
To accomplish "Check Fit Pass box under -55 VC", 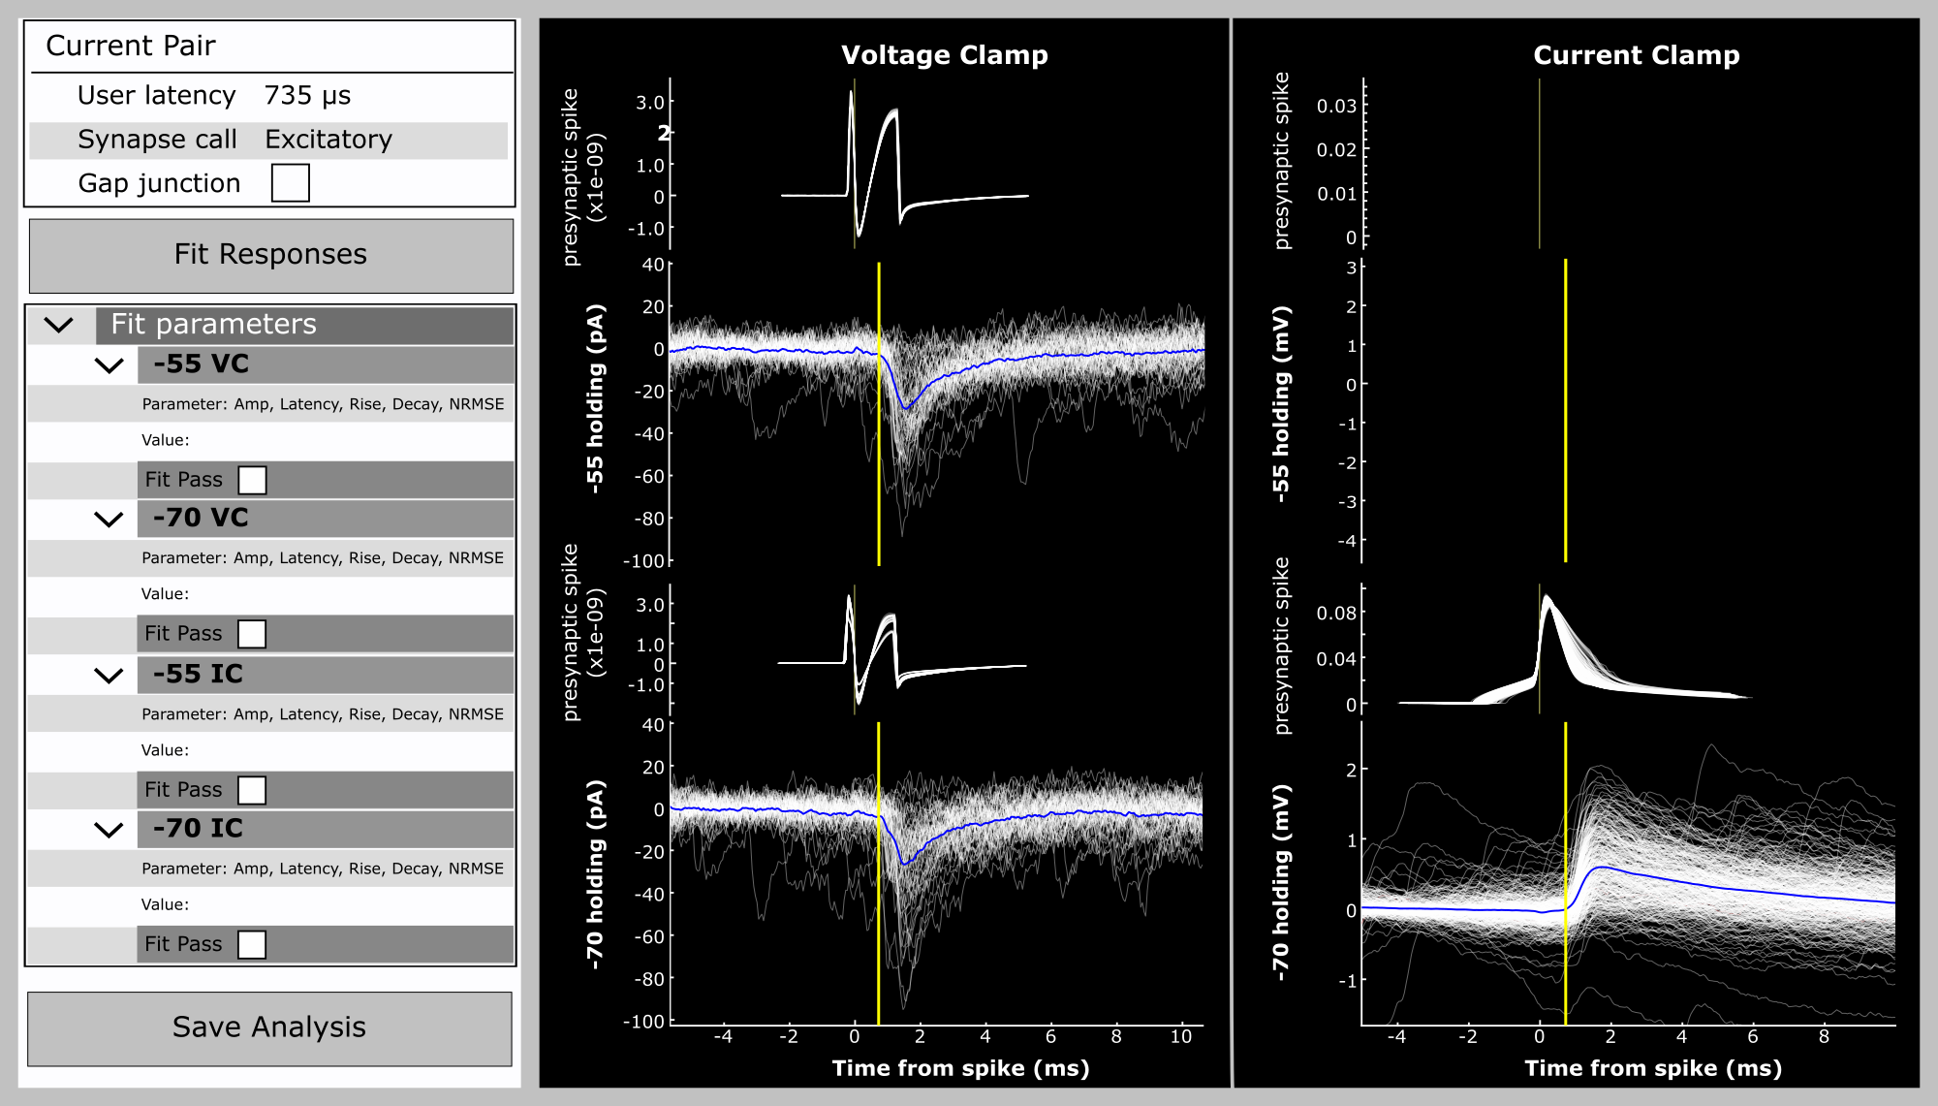I will pos(252,480).
